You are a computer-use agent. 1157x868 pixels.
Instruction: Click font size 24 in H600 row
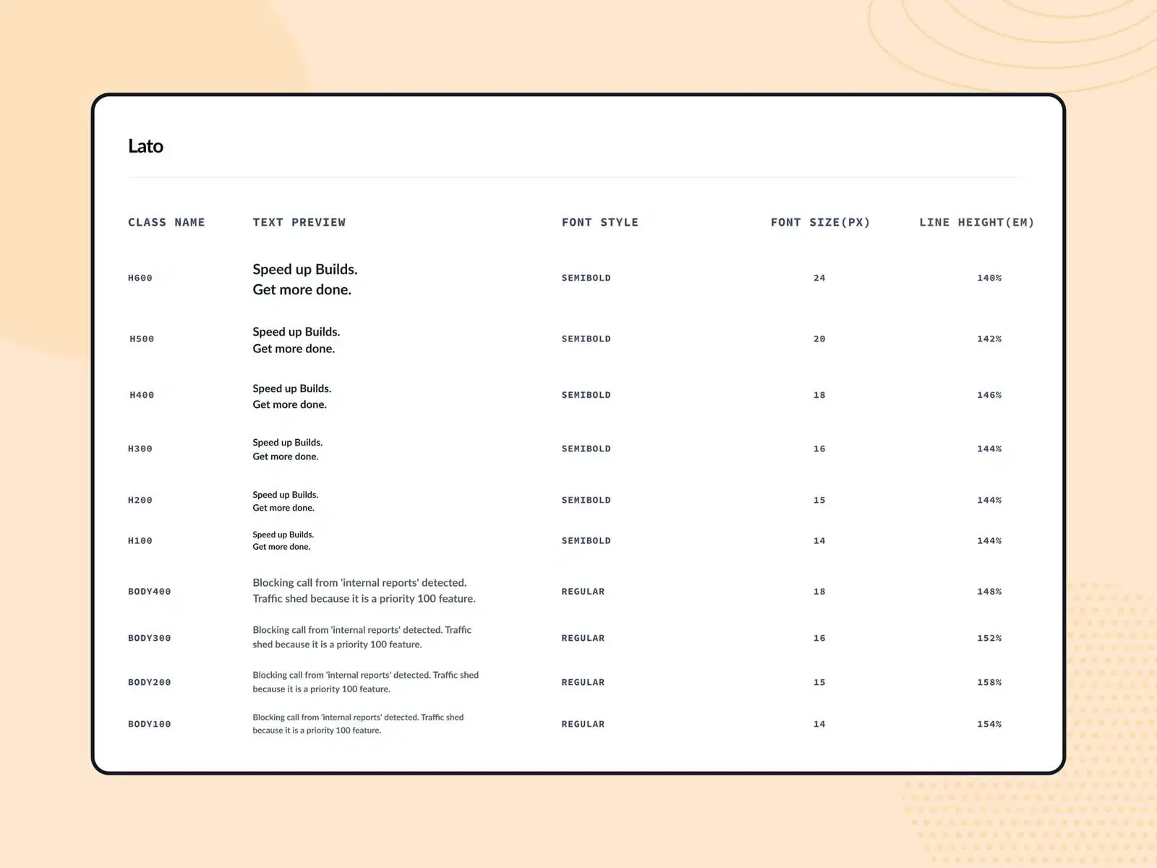819,278
